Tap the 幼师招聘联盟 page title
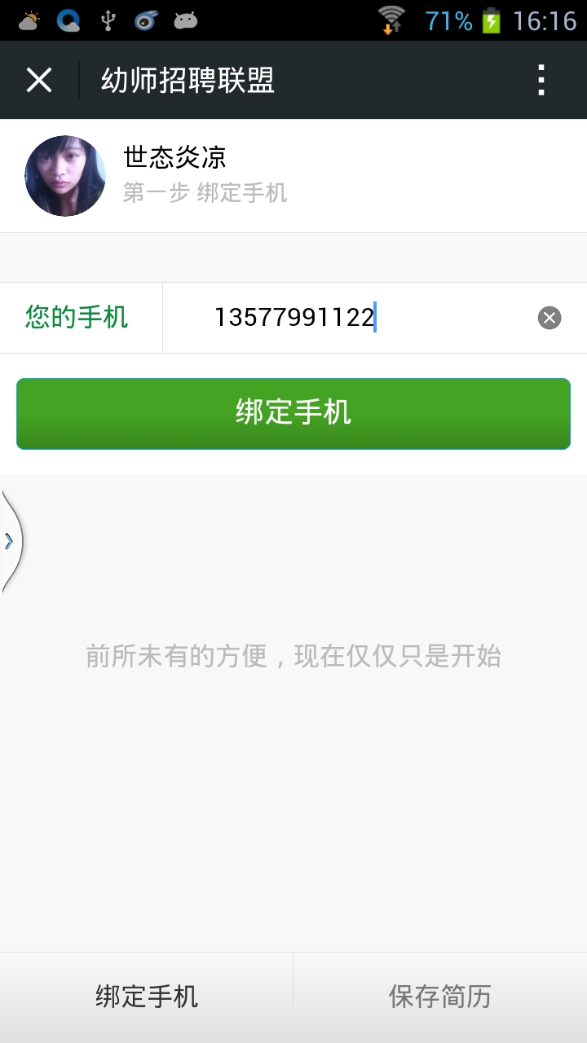 188,81
